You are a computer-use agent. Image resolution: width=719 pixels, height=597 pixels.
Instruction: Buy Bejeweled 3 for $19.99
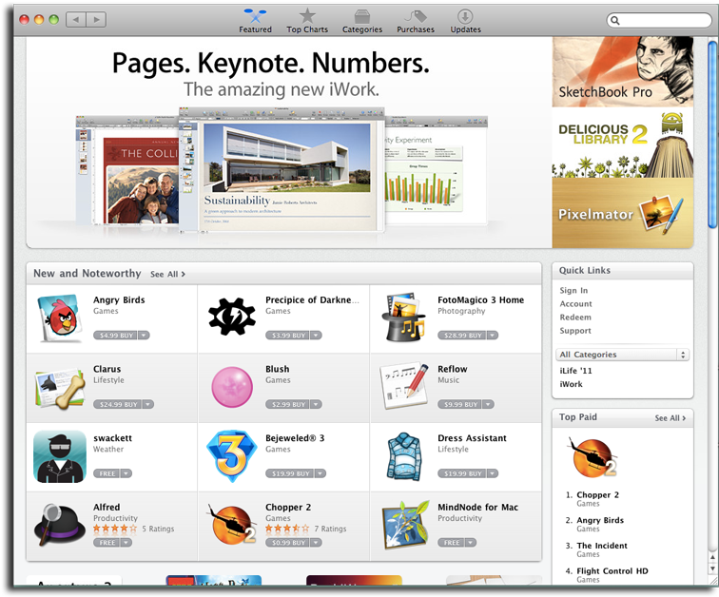point(289,473)
